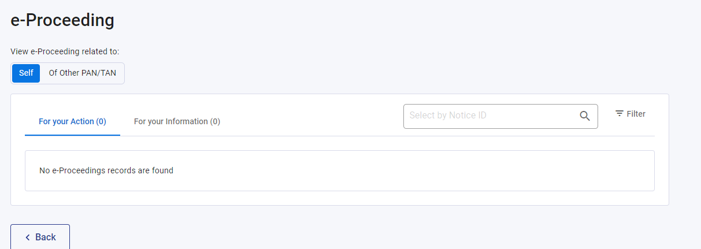The height and width of the screenshot is (249, 701).
Task: Click the (0) count on Information tab
Action: [x=215, y=121]
